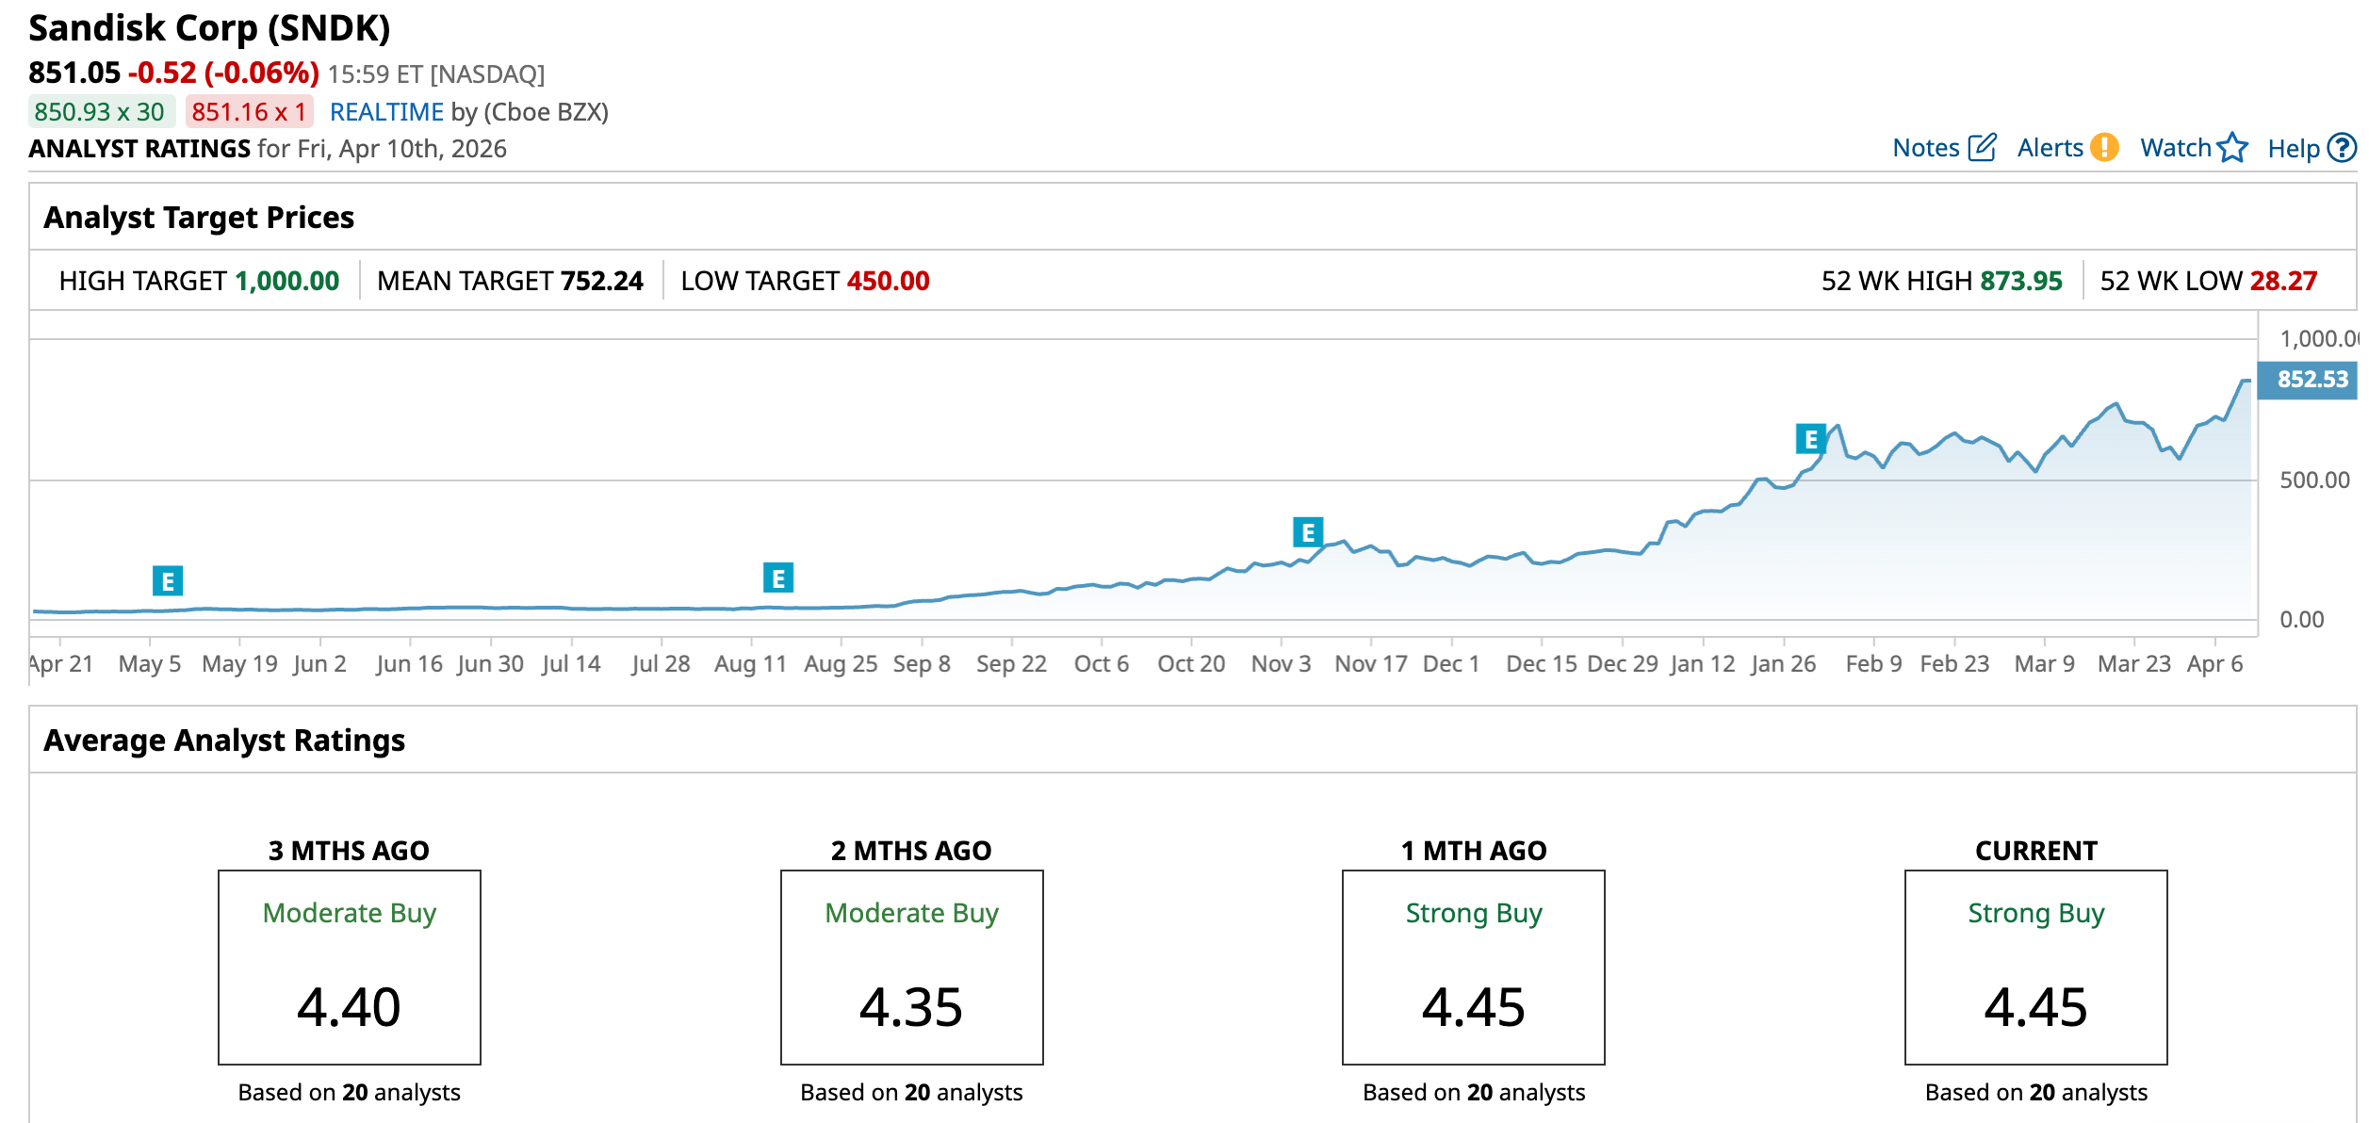Click the chart peak near Apr 6
This screenshot has width=2369, height=1123.
(2246, 382)
